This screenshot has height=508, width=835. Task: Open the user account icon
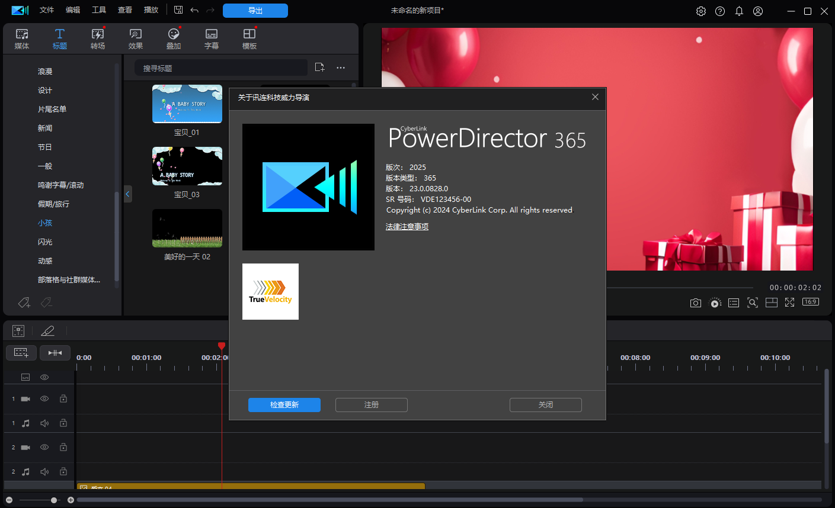(x=758, y=11)
